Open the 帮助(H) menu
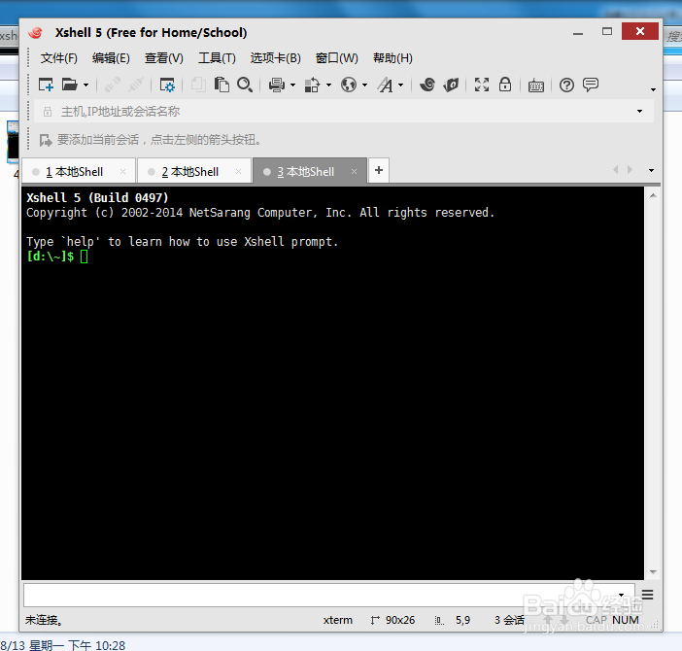The image size is (682, 651). (x=392, y=58)
